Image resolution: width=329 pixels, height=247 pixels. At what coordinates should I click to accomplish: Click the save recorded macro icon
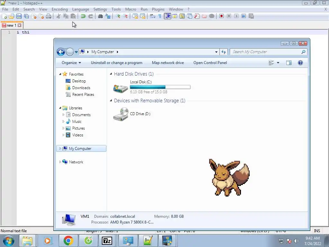click(x=251, y=16)
